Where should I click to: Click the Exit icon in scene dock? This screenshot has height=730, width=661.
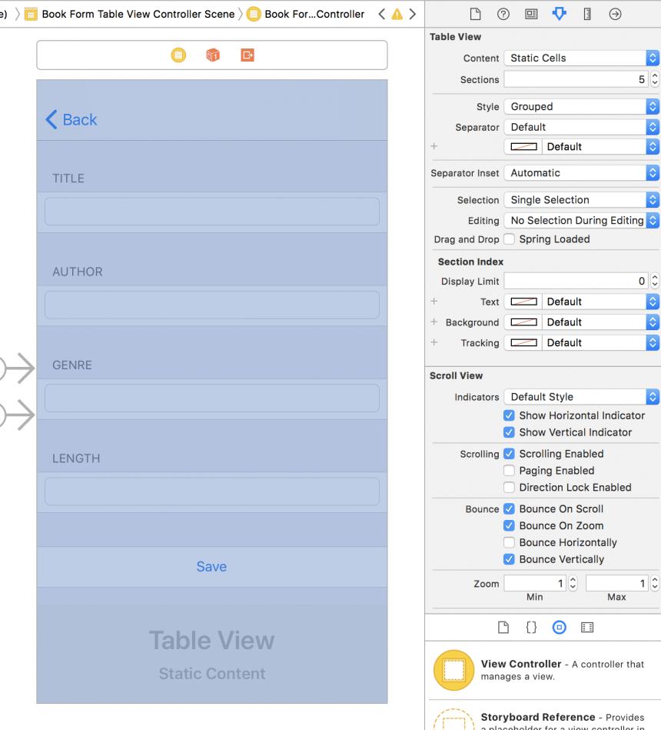(x=247, y=55)
